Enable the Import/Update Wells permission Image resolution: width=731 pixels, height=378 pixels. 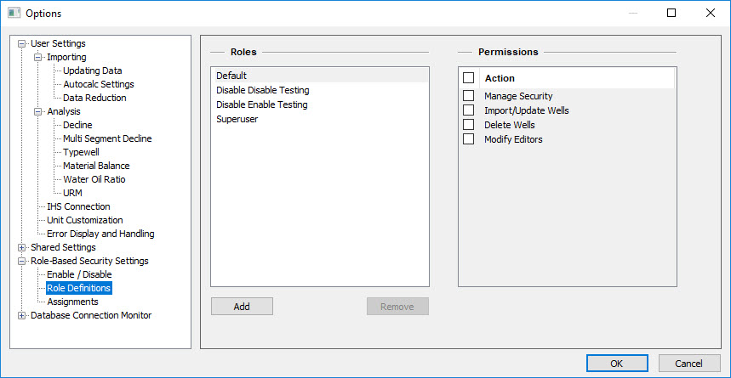[x=468, y=110]
